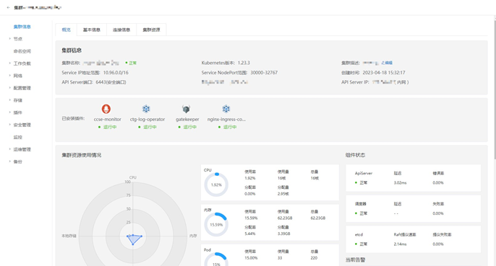This screenshot has width=496, height=266.
Task: Click the ccse-monitor plugin name
Action: [x=108, y=119]
